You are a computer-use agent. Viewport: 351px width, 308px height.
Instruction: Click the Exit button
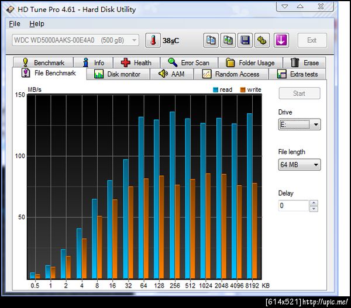click(312, 40)
